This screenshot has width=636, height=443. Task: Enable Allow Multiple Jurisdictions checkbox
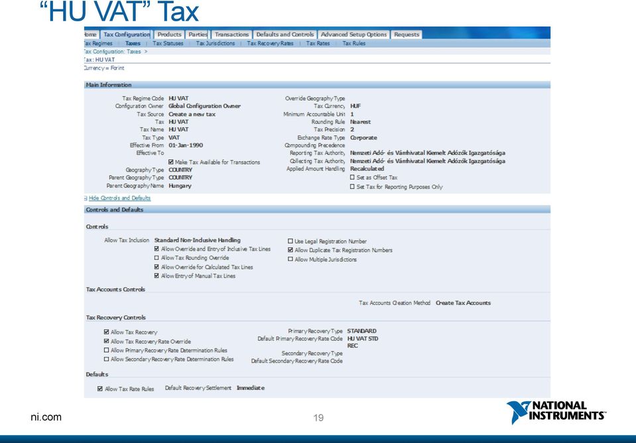coord(290,259)
